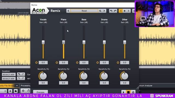Screen dimensions: 175x98
Task: Toggle Drums stem power button
Action: coord(98,62)
